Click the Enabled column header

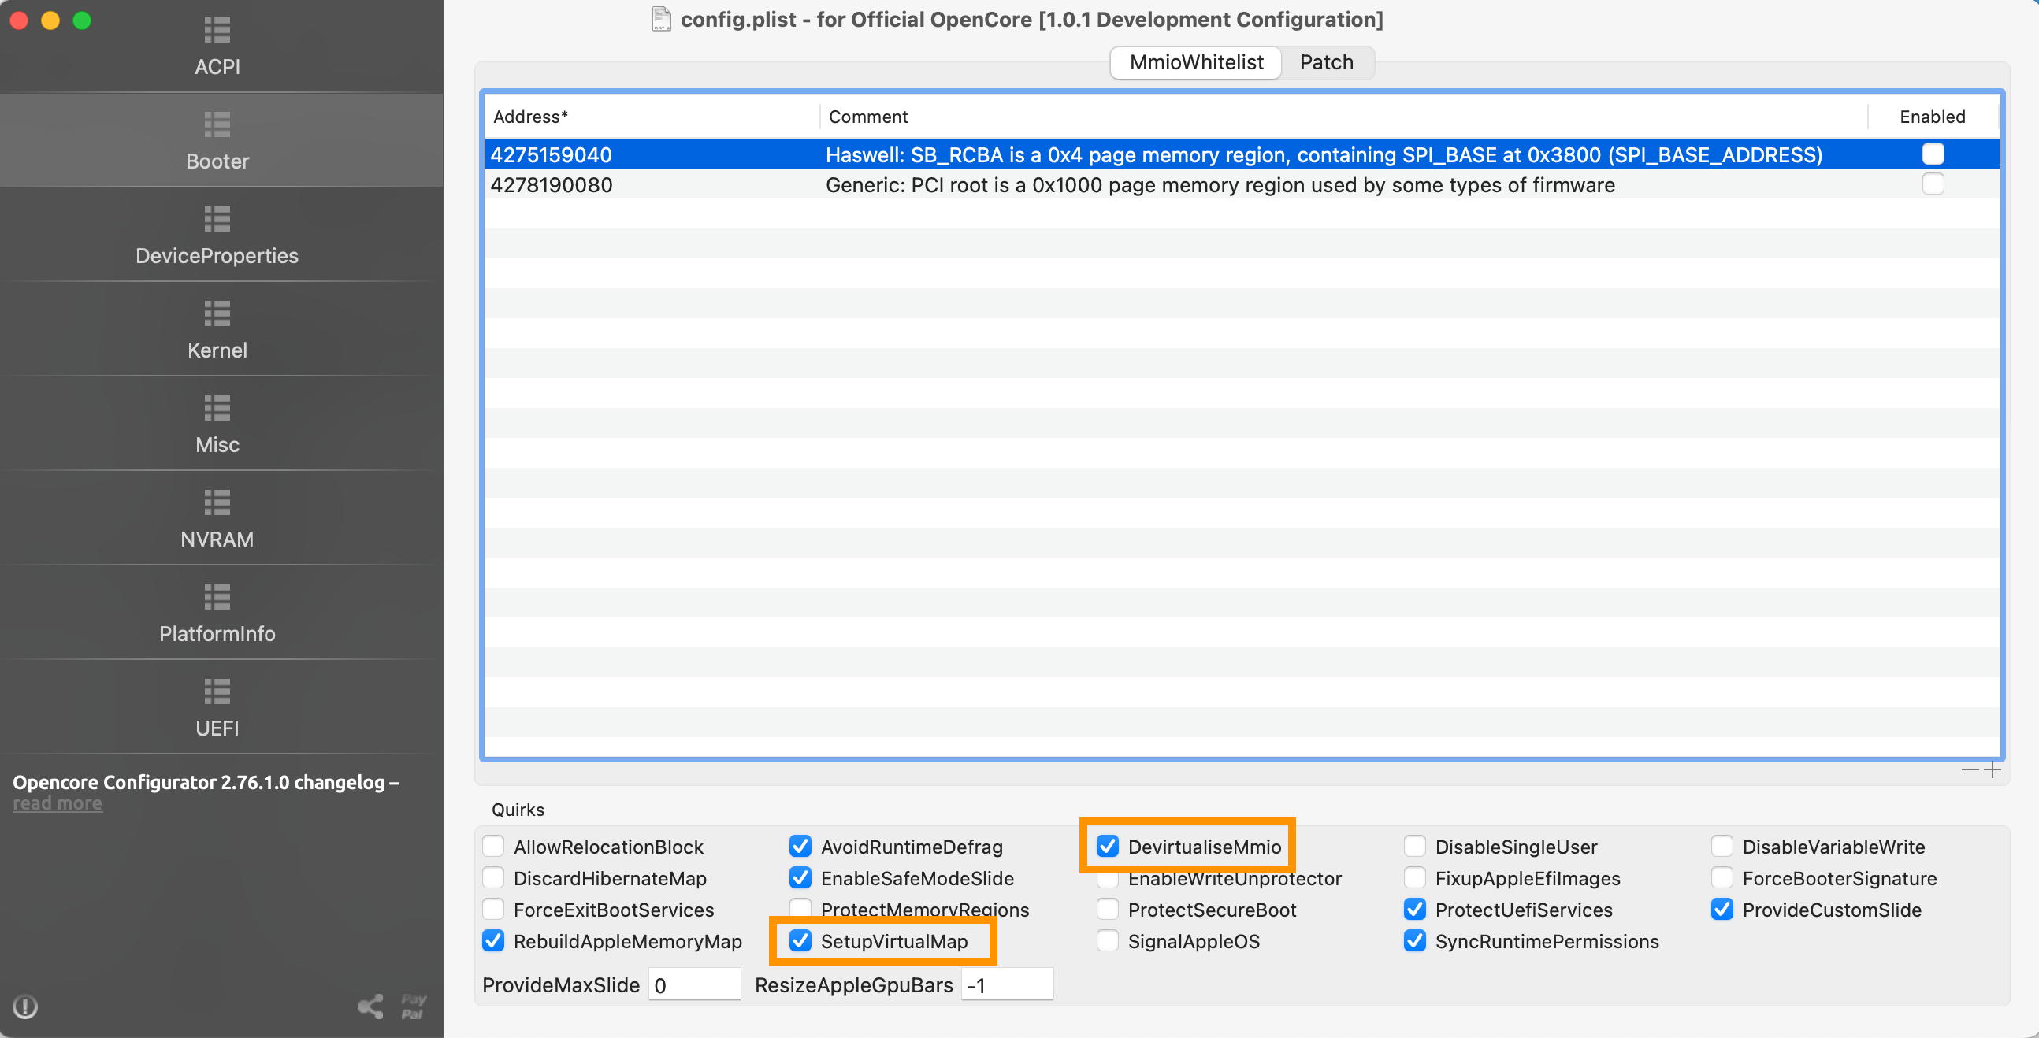(x=1932, y=117)
